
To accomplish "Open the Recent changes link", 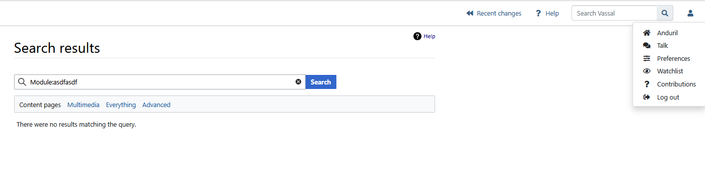I will click(499, 13).
